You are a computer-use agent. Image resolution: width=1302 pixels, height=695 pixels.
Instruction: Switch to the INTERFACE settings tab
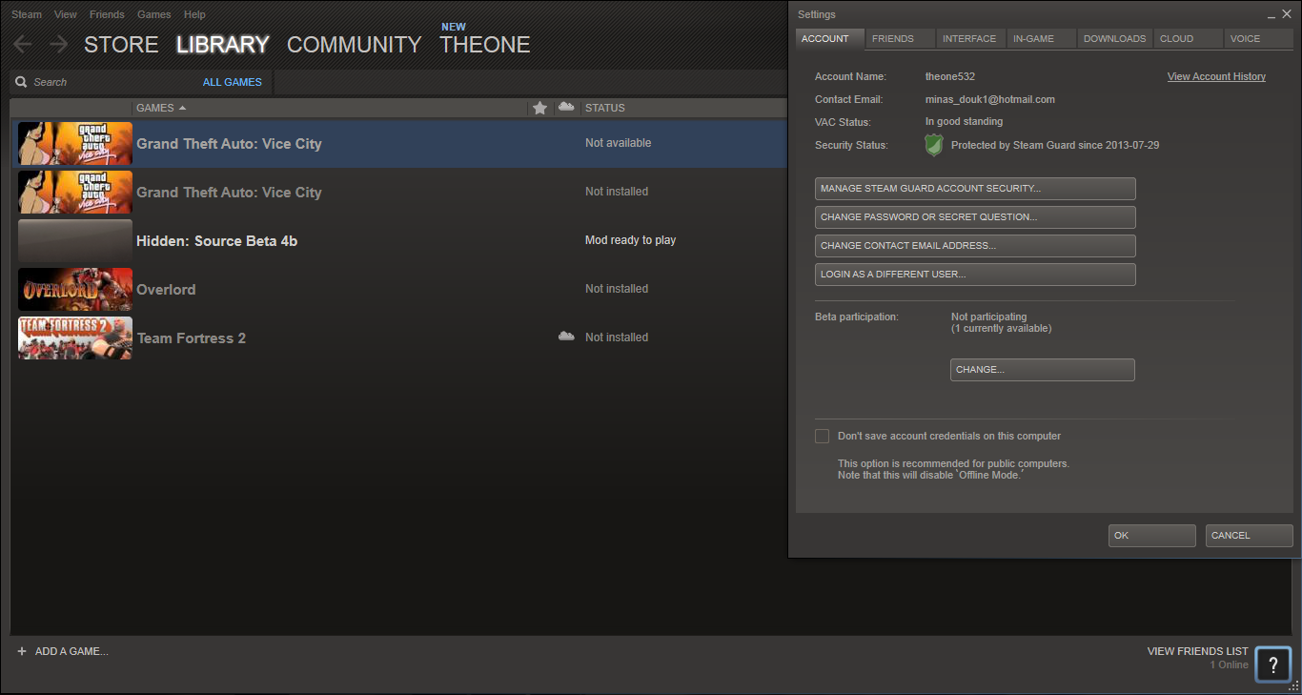[970, 38]
